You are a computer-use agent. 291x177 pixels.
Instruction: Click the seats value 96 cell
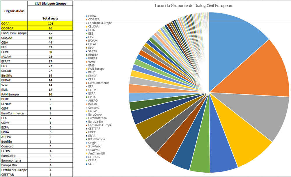pos(50,28)
